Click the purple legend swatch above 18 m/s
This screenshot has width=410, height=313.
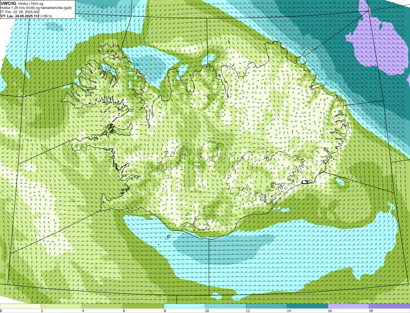(x=389, y=306)
